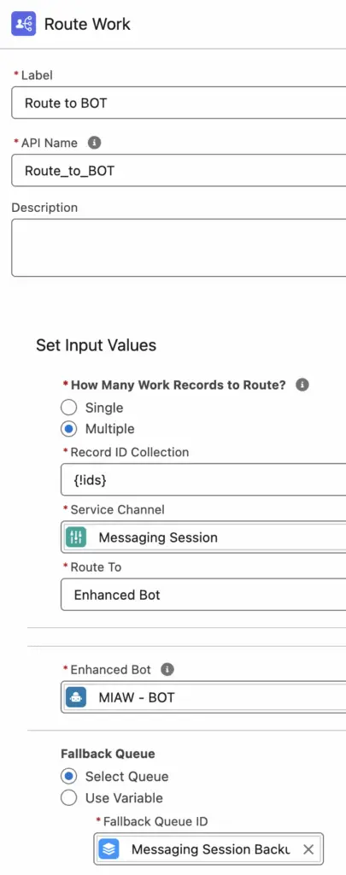Click the Route Work header icon
Viewport: 346px width, 875px height.
point(23,23)
